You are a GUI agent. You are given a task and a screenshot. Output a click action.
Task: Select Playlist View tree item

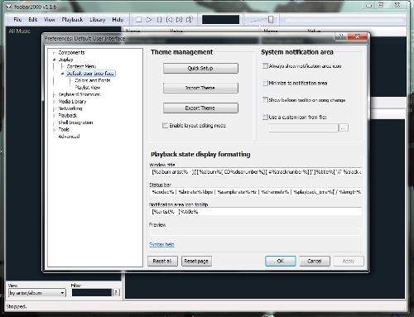88,88
